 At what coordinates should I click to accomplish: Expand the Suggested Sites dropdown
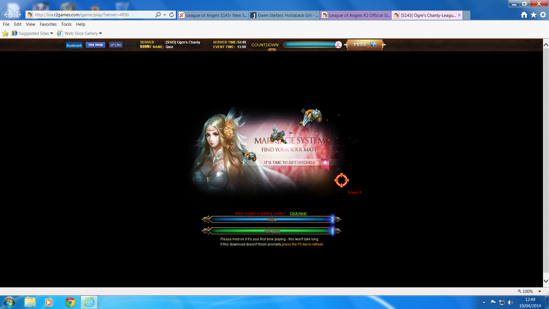pyautogui.click(x=51, y=33)
